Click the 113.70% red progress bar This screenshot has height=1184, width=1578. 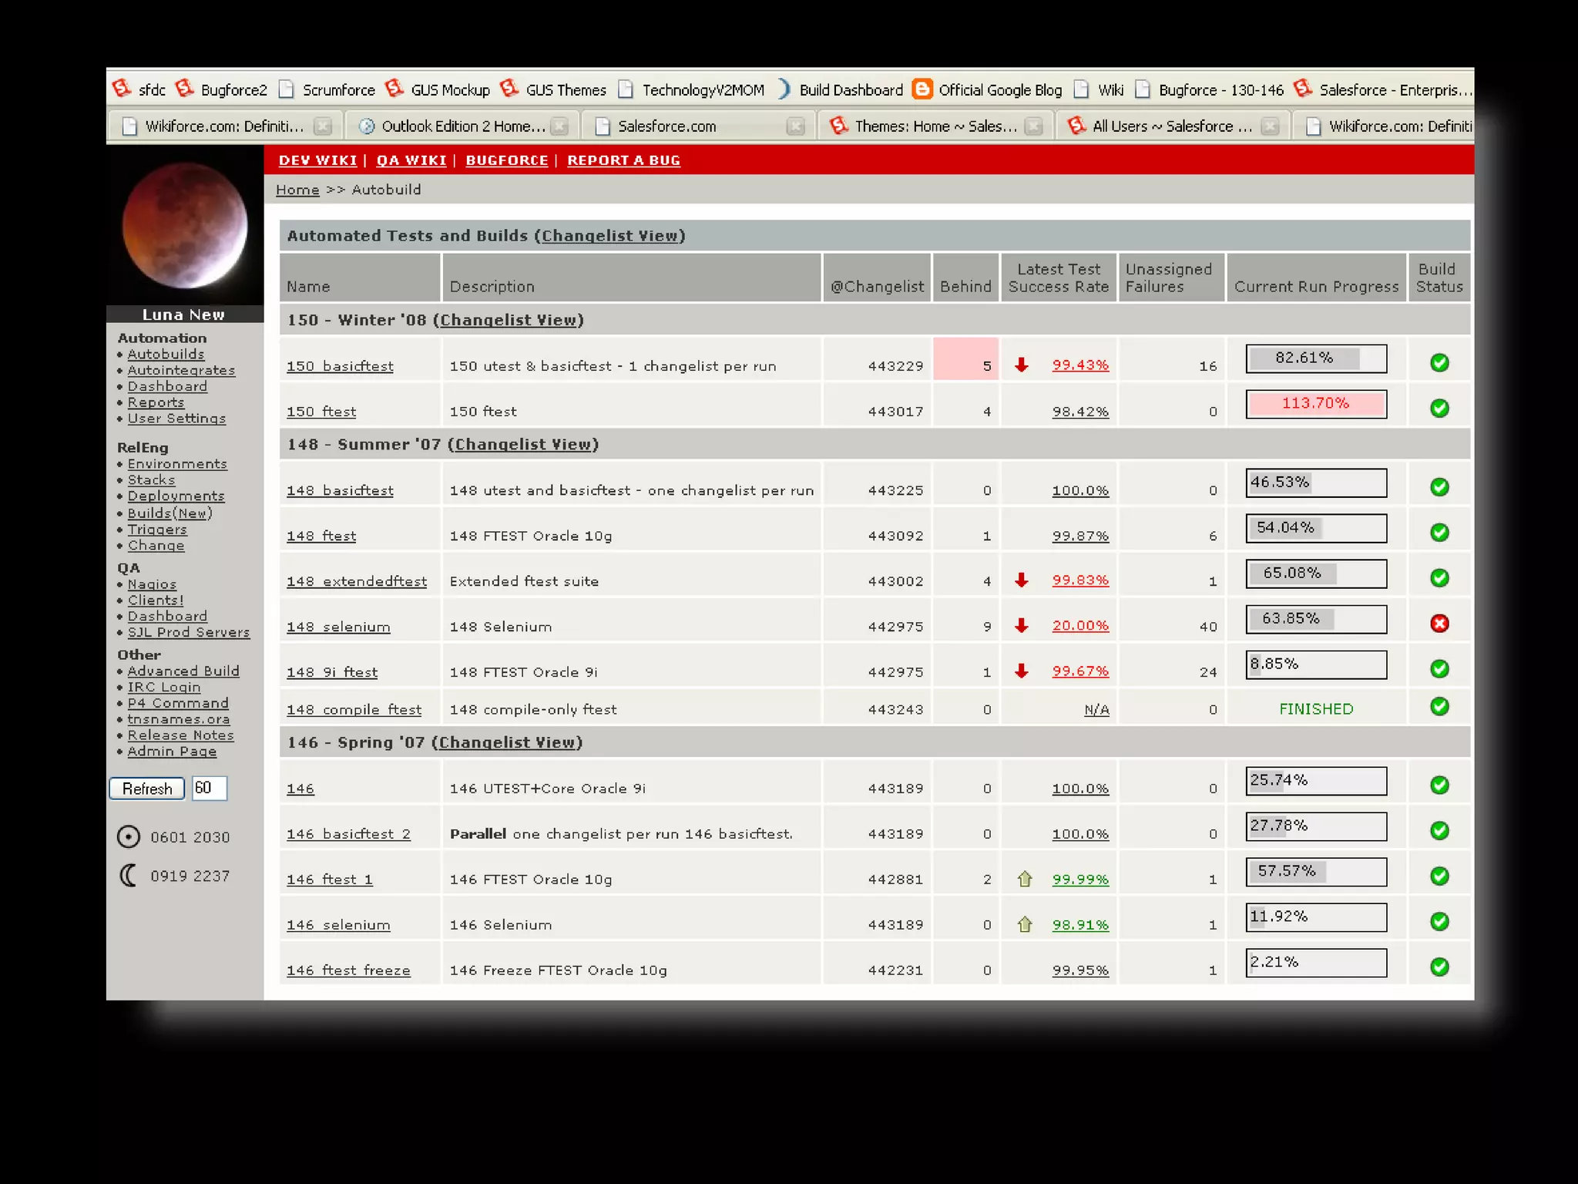tap(1315, 404)
